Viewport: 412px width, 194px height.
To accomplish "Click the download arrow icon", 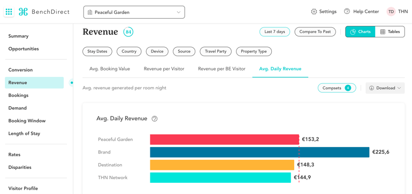I will coord(371,88).
